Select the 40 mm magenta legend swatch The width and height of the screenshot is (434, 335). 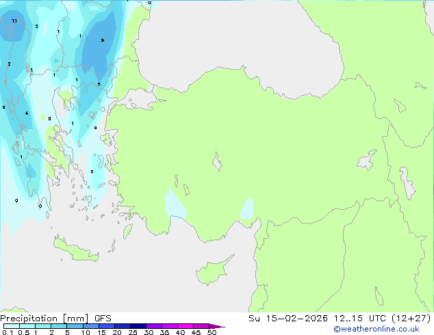[186, 326]
